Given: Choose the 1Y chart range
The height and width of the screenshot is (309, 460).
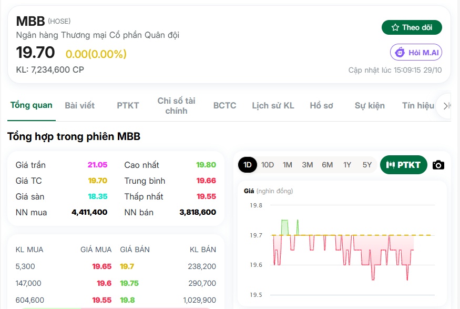Looking at the screenshot, I should click(x=347, y=165).
